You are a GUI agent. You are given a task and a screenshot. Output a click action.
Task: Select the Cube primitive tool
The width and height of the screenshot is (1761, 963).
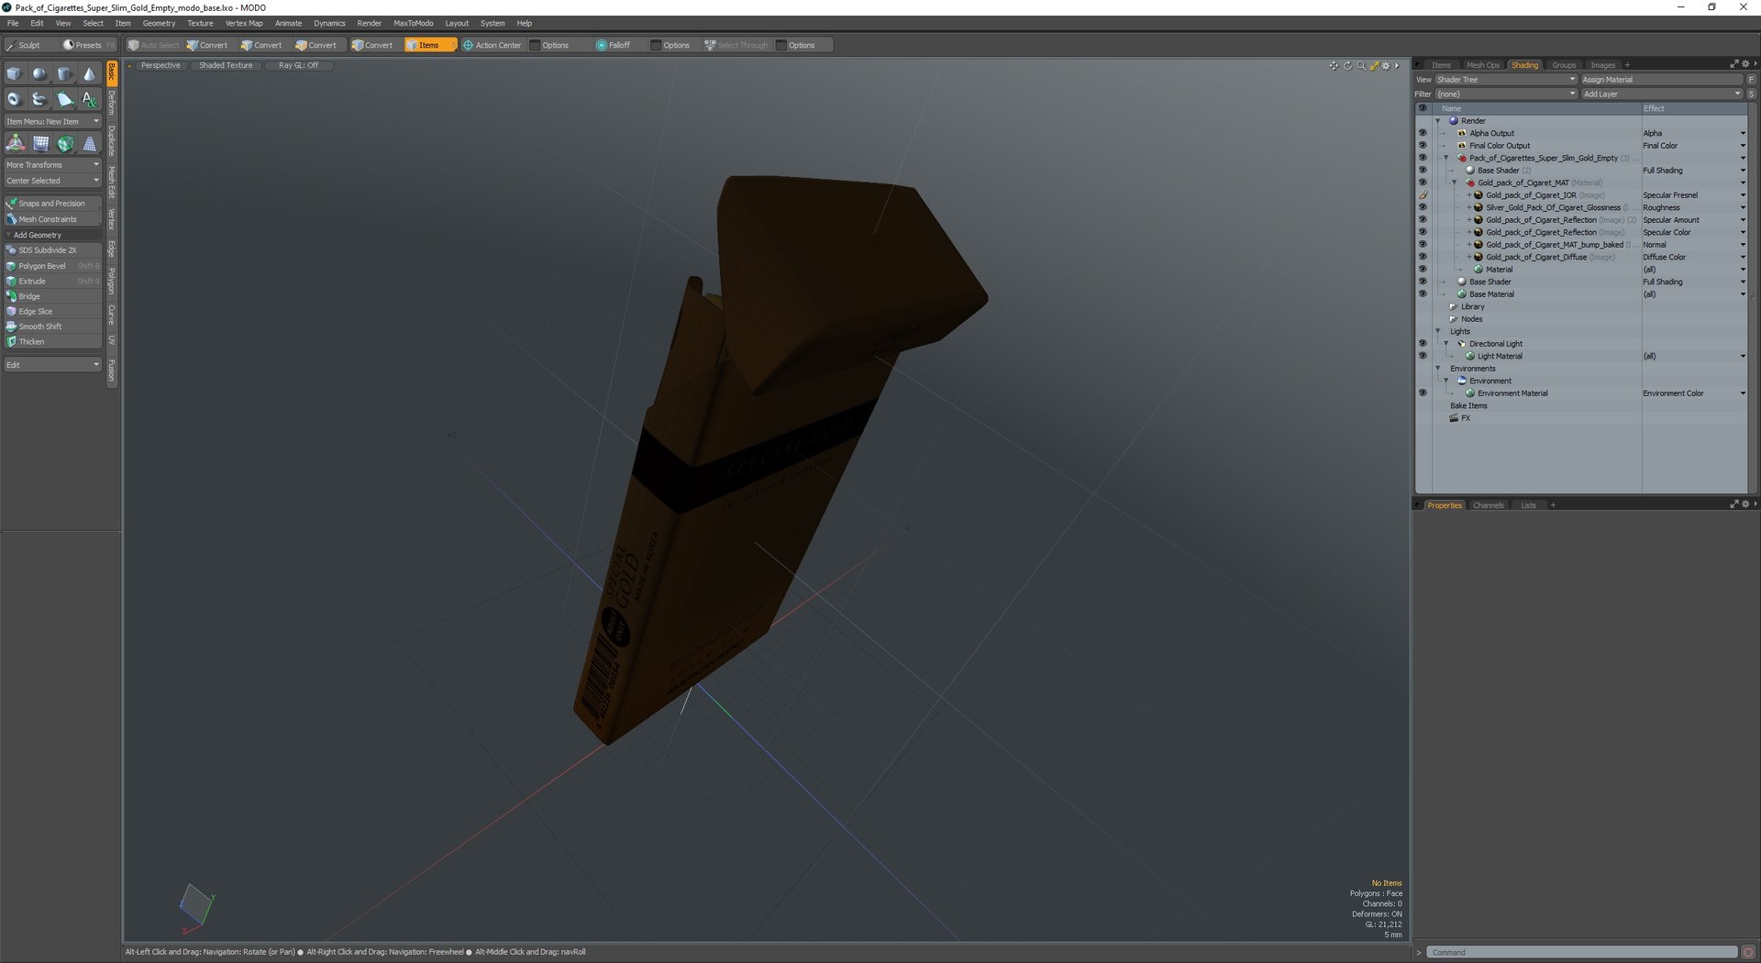coord(15,74)
